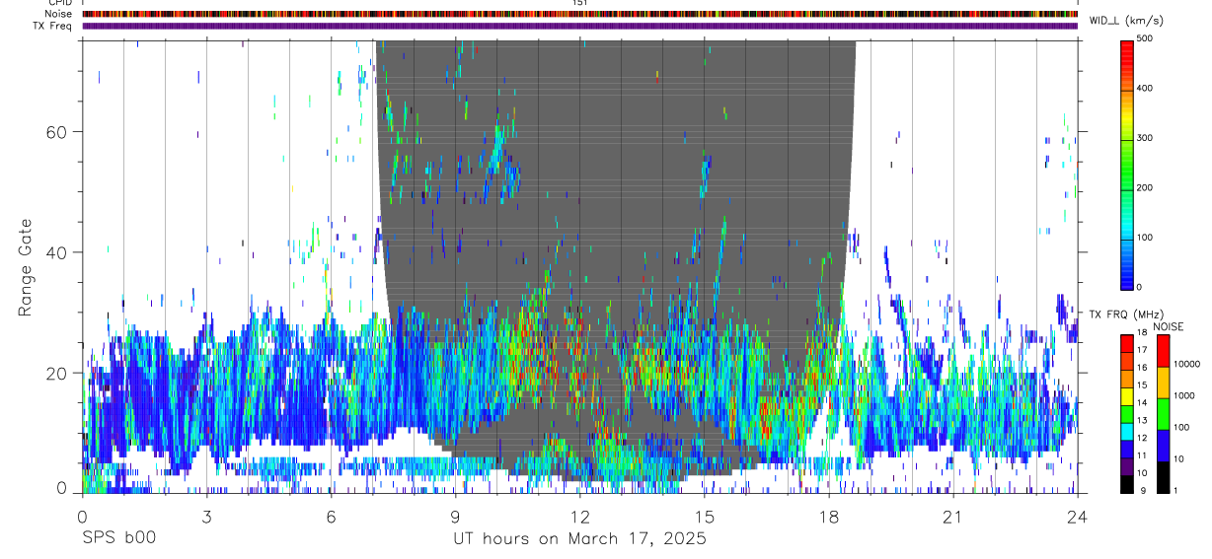Click the black NOISE swatch above 1
The image size is (1212, 559).
pos(1163,477)
